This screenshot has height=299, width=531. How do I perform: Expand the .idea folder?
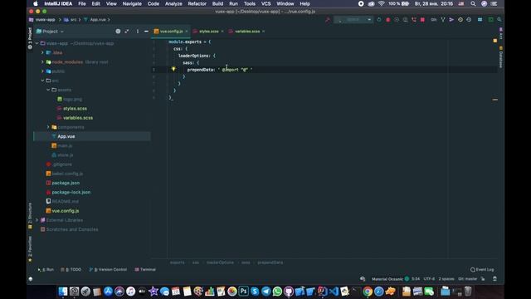coord(42,52)
